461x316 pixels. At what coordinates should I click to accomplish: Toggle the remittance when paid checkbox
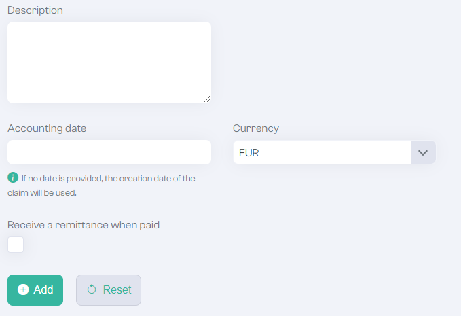pyautogui.click(x=16, y=245)
